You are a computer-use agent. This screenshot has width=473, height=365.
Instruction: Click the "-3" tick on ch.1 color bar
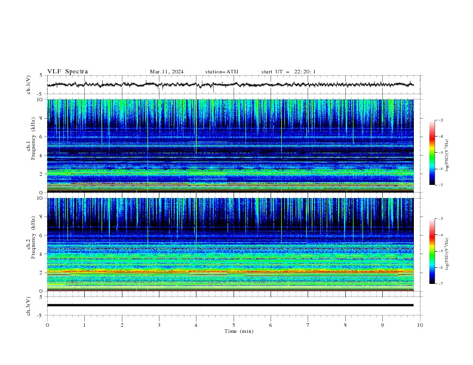440,120
